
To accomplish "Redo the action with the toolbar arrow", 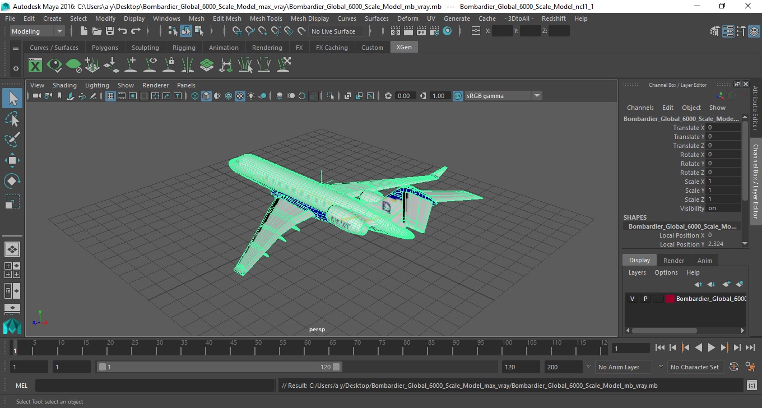I will click(136, 31).
